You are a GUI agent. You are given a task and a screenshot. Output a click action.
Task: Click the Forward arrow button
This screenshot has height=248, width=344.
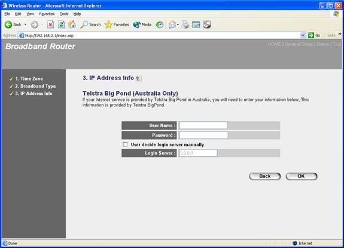click(35, 25)
